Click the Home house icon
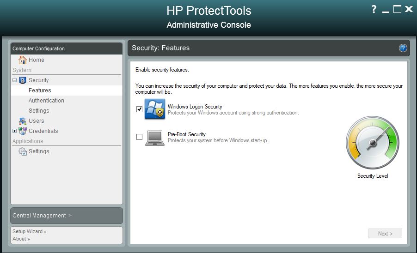 (22, 60)
